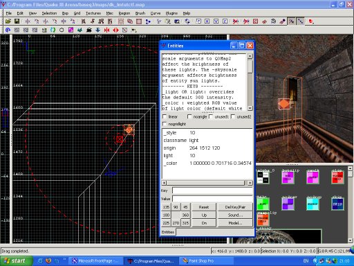Click the Scale Y lock icon

tap(216, 21)
